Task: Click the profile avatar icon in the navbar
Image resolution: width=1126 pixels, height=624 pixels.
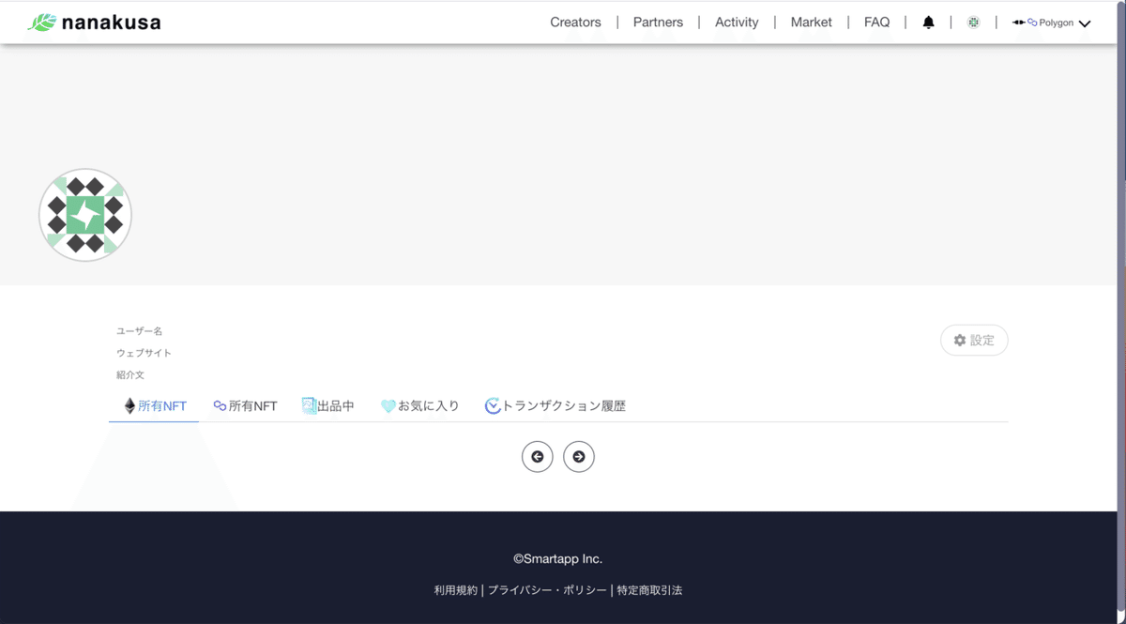Action: click(x=973, y=22)
